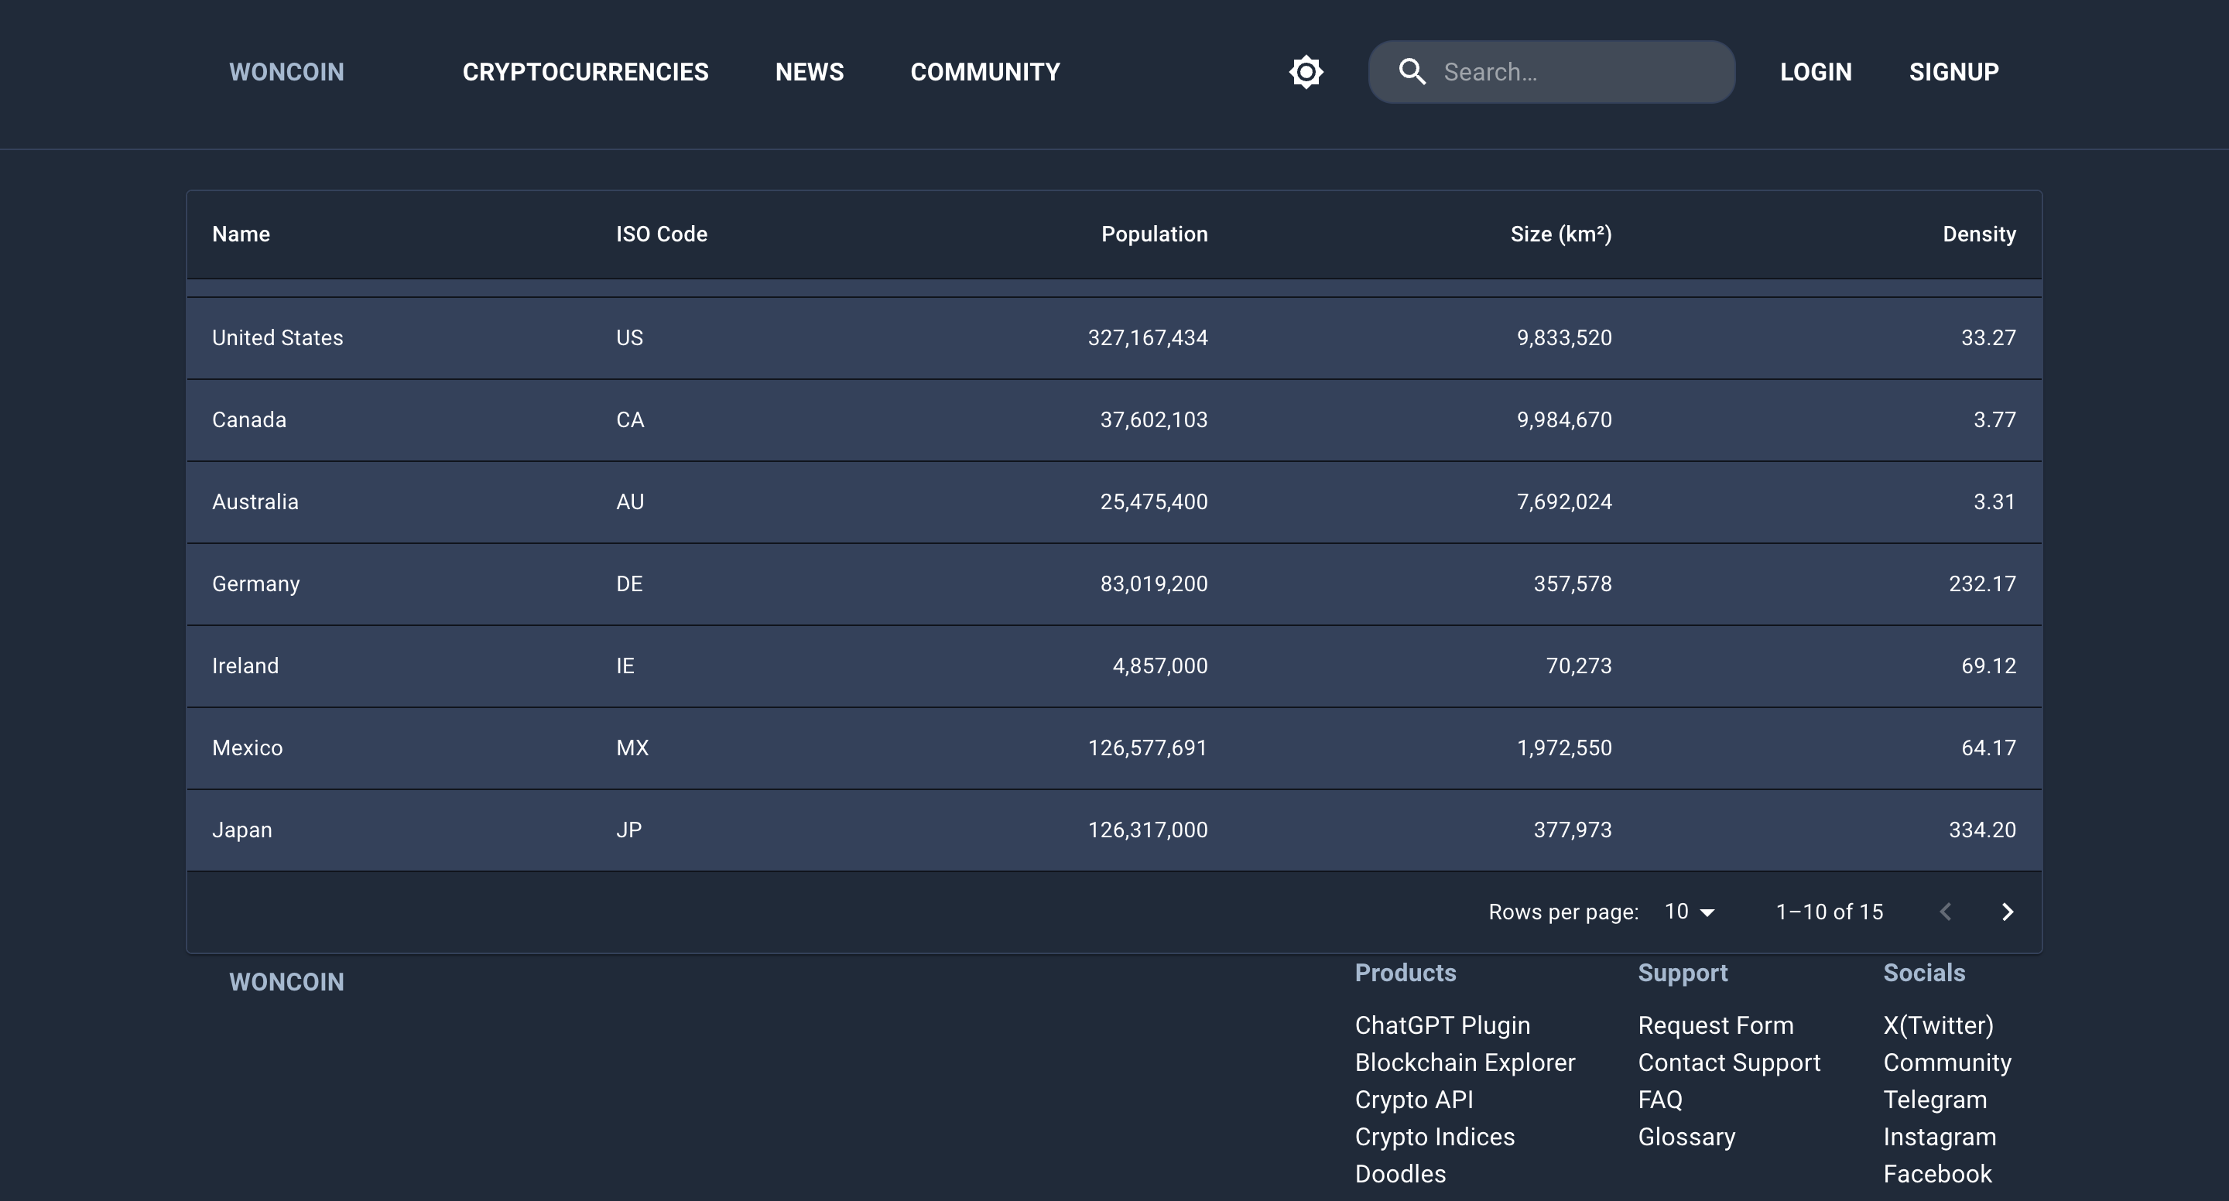Toggle the light/dark theme sun icon
2229x1201 pixels.
pos(1306,72)
